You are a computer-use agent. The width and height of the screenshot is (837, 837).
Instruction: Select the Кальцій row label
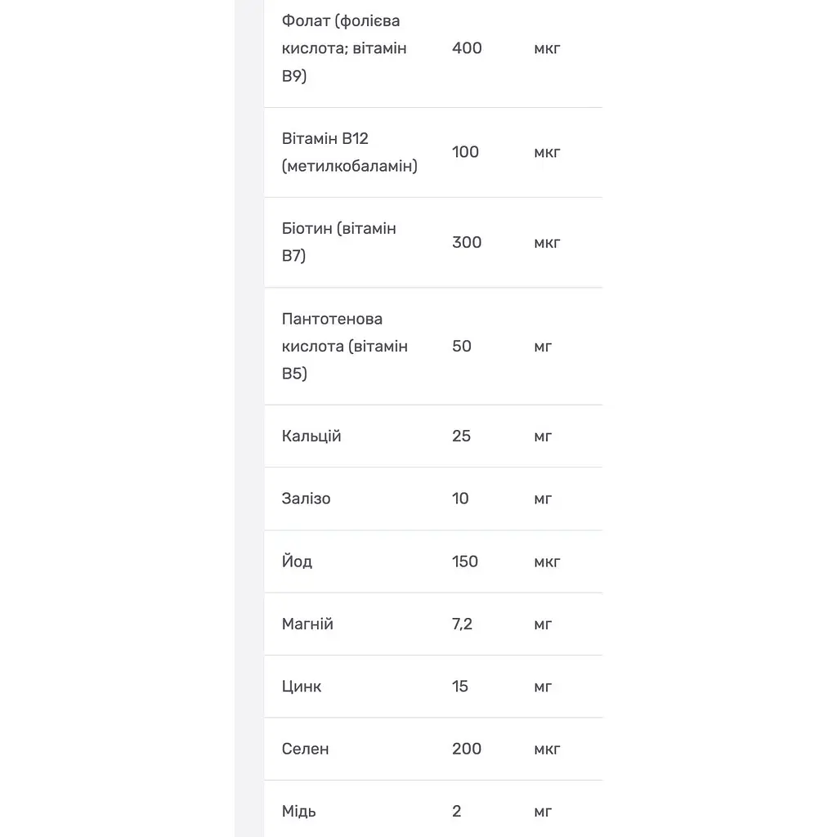coord(311,436)
